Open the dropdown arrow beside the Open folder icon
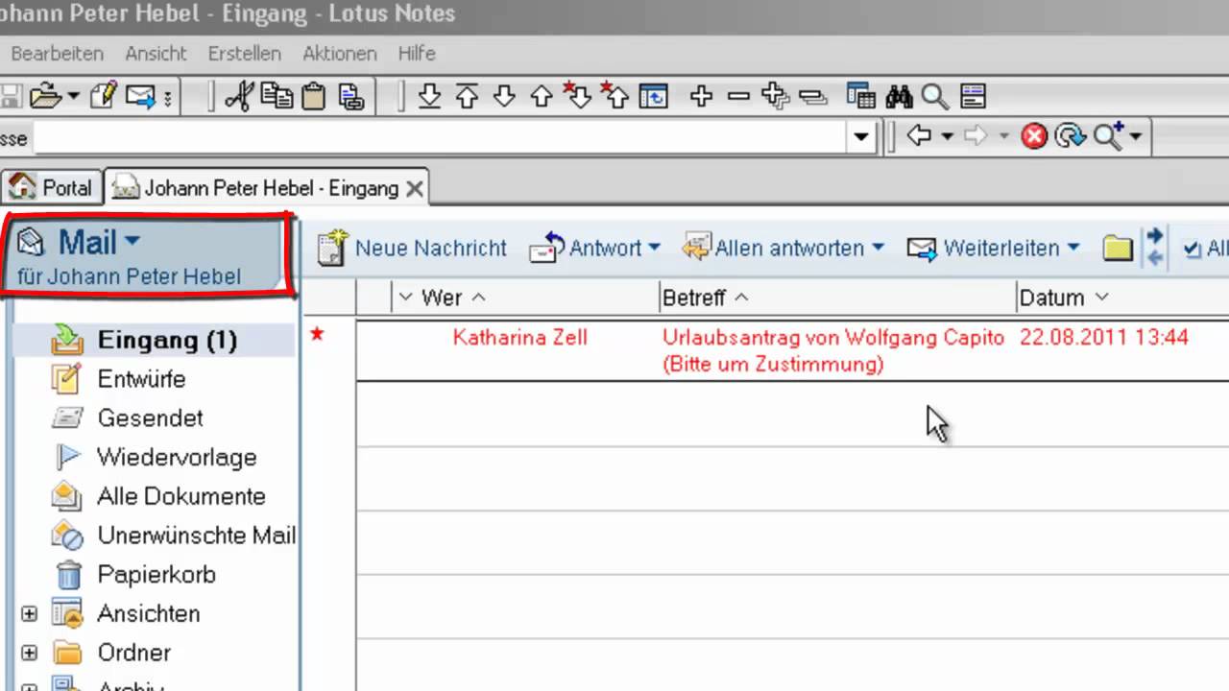The height and width of the screenshot is (691, 1229). pos(73,97)
